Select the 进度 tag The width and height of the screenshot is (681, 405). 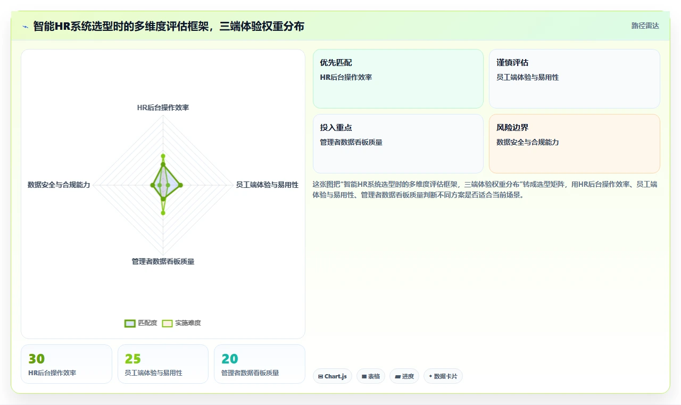(404, 376)
